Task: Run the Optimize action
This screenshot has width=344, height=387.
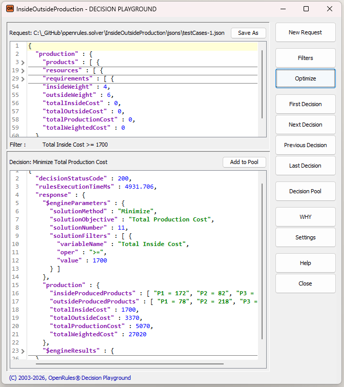Action: [x=305, y=78]
